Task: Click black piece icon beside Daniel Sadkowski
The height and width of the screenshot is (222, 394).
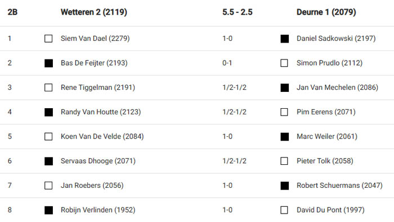Action: pos(284,39)
